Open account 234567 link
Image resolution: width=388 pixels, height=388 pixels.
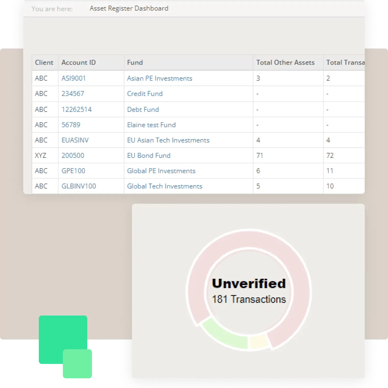click(x=73, y=94)
